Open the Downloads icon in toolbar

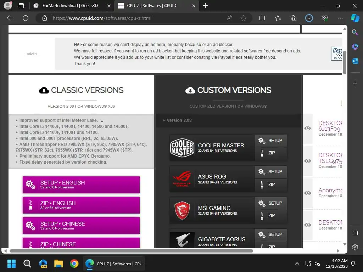pos(309,18)
